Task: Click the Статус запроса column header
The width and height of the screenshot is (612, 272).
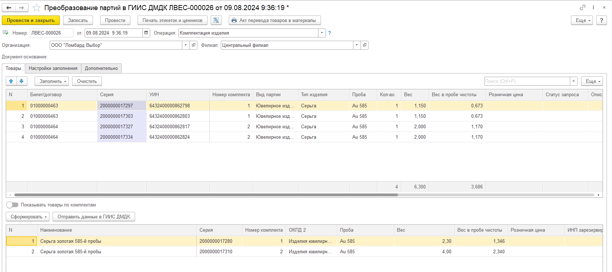Action: pyautogui.click(x=565, y=94)
